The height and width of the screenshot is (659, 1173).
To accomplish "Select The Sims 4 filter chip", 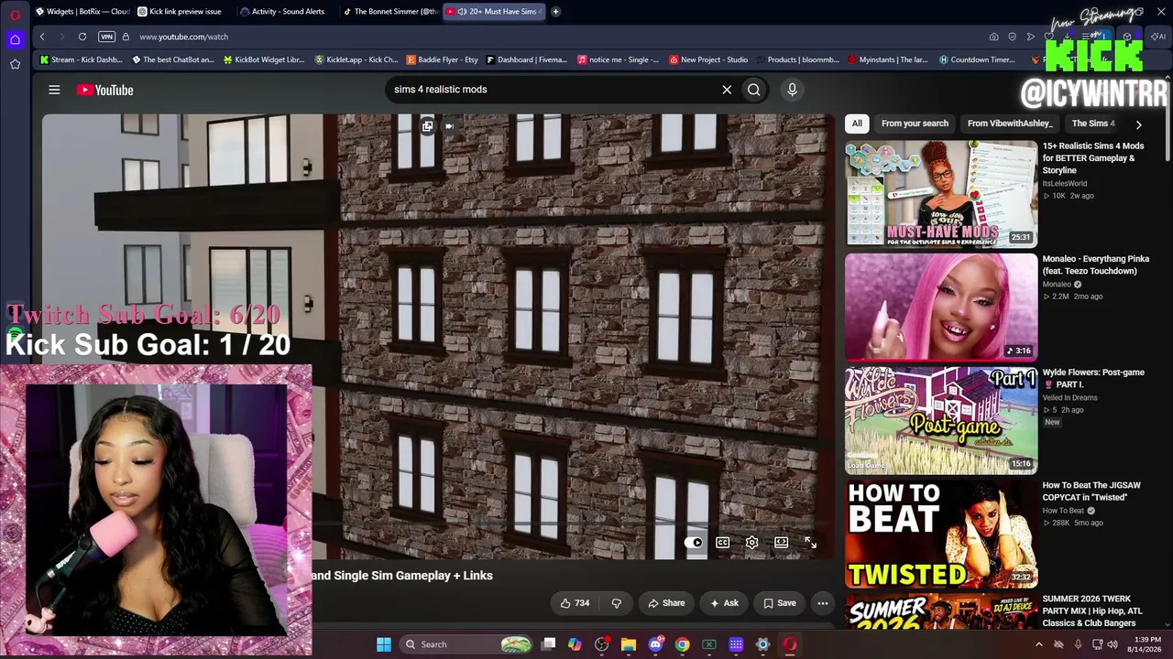I will point(1093,124).
